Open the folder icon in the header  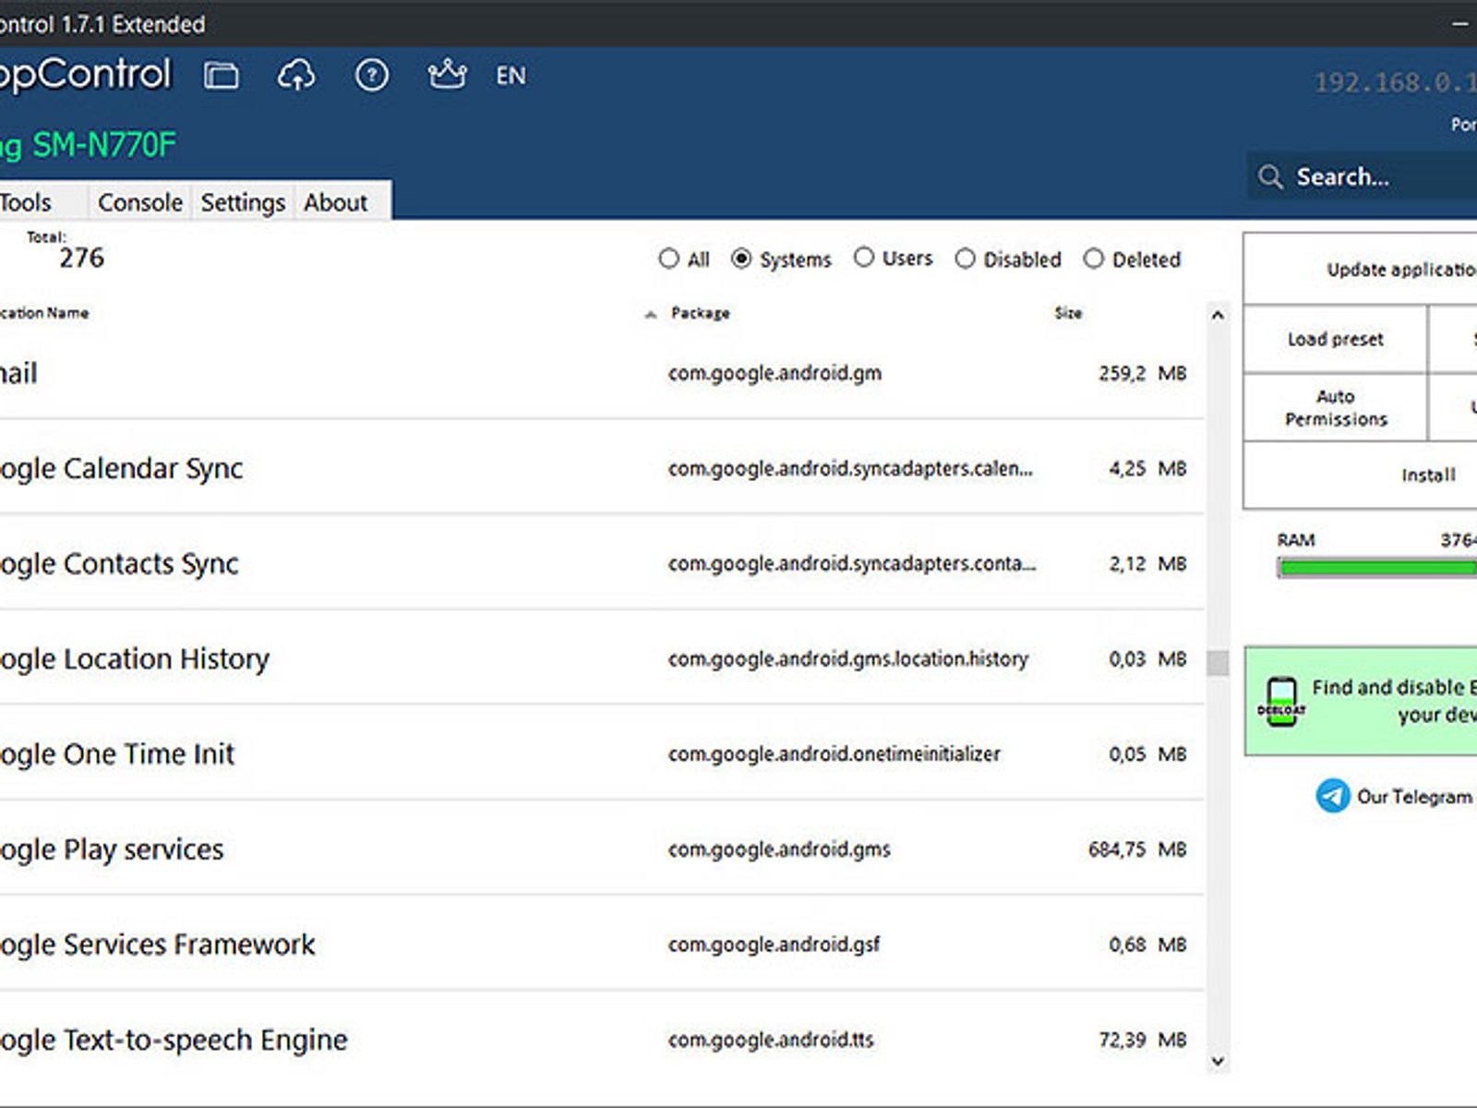221,75
